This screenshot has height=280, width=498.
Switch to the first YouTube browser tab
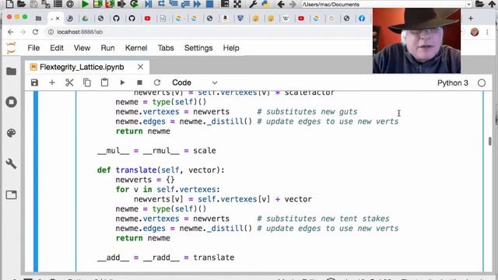pyautogui.click(x=147, y=19)
